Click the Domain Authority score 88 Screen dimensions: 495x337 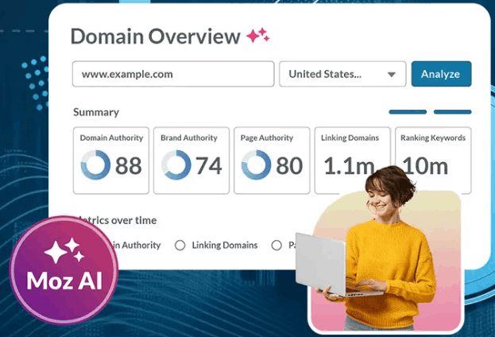coord(128,165)
